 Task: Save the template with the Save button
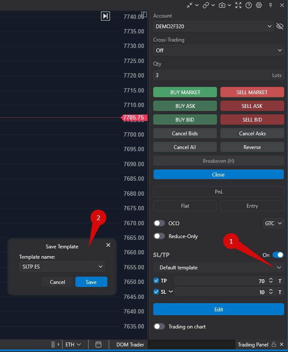click(91, 282)
